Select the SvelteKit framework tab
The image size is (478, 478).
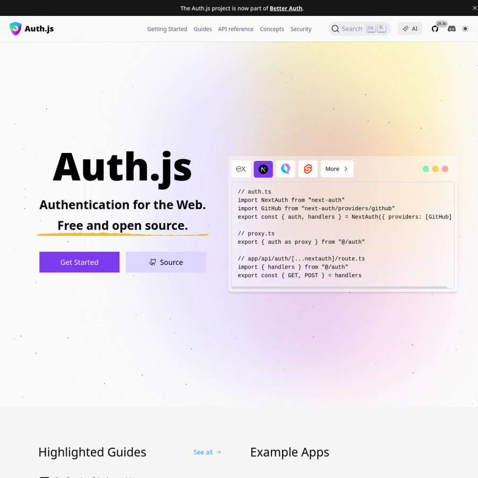[308, 169]
